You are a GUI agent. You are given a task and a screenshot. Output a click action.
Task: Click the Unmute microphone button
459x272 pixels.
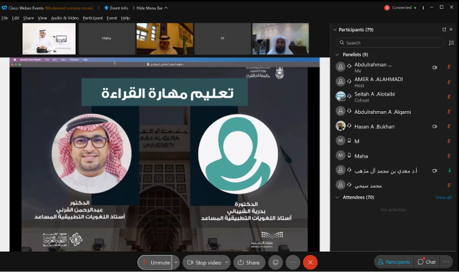point(155,262)
